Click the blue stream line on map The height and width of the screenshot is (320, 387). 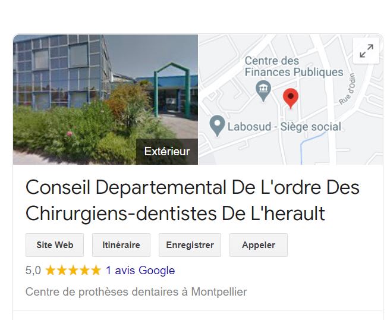coord(309,146)
